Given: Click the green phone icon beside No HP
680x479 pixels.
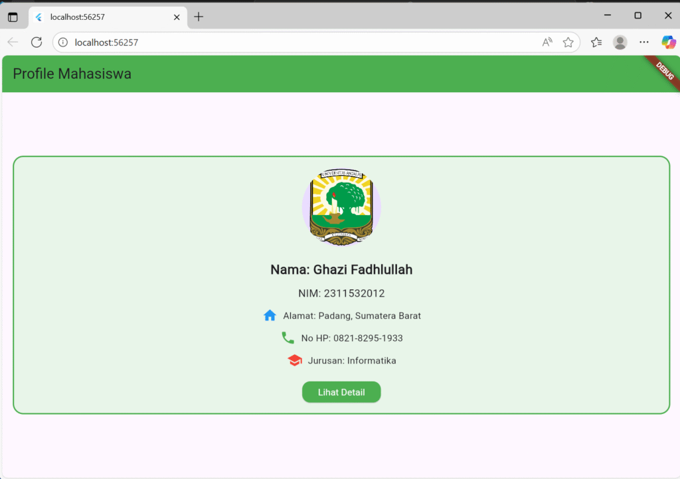Looking at the screenshot, I should [x=288, y=338].
